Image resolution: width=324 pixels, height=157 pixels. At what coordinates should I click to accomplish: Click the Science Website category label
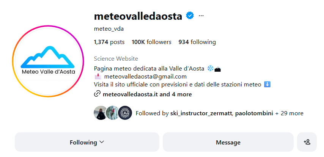pyautogui.click(x=116, y=58)
